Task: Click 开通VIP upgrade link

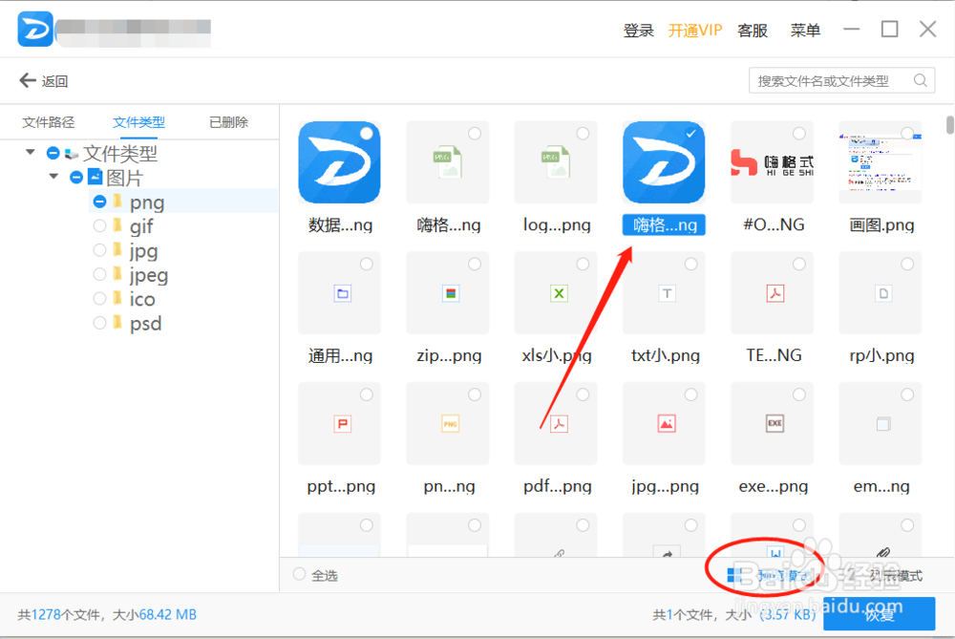Action: tap(695, 30)
